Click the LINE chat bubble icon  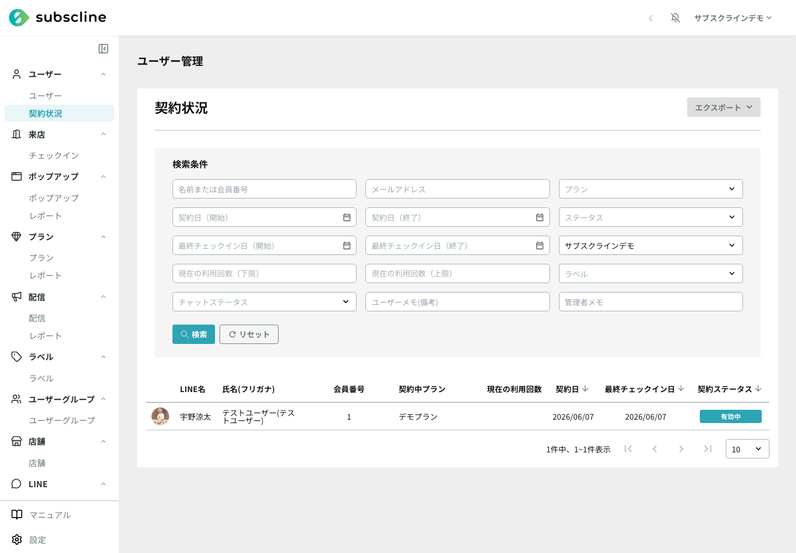(17, 484)
